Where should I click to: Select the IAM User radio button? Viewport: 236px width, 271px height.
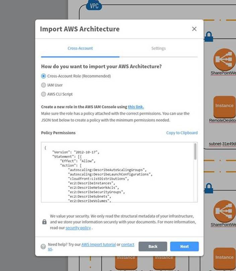point(44,85)
